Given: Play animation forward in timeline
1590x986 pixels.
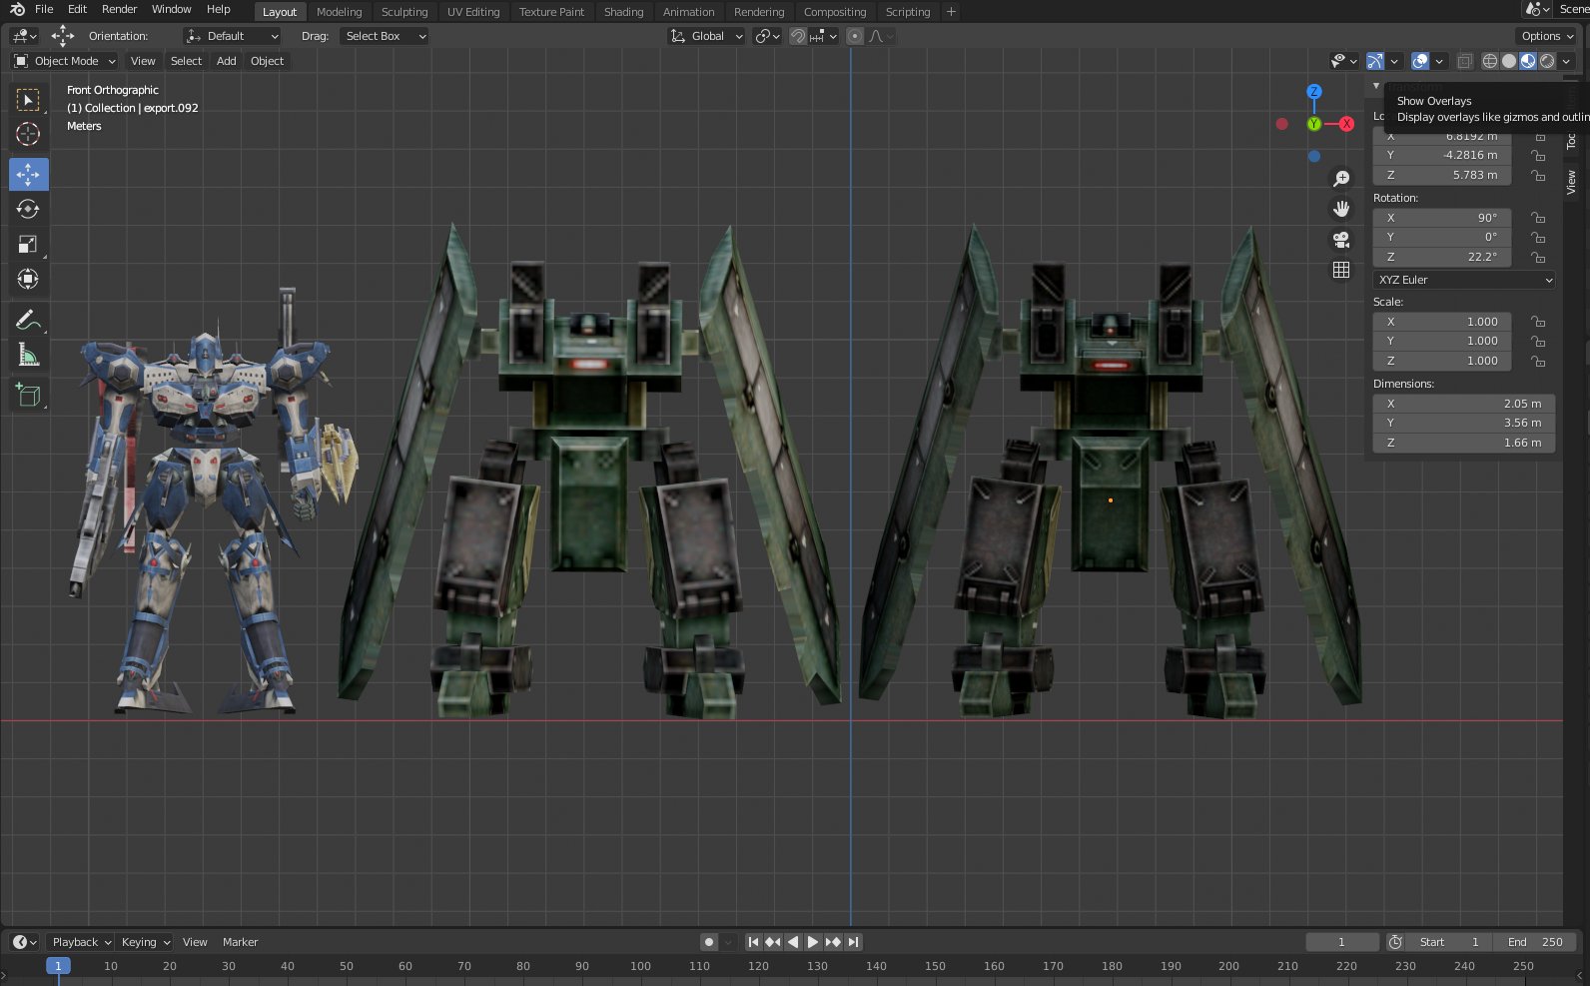Looking at the screenshot, I should [x=813, y=942].
